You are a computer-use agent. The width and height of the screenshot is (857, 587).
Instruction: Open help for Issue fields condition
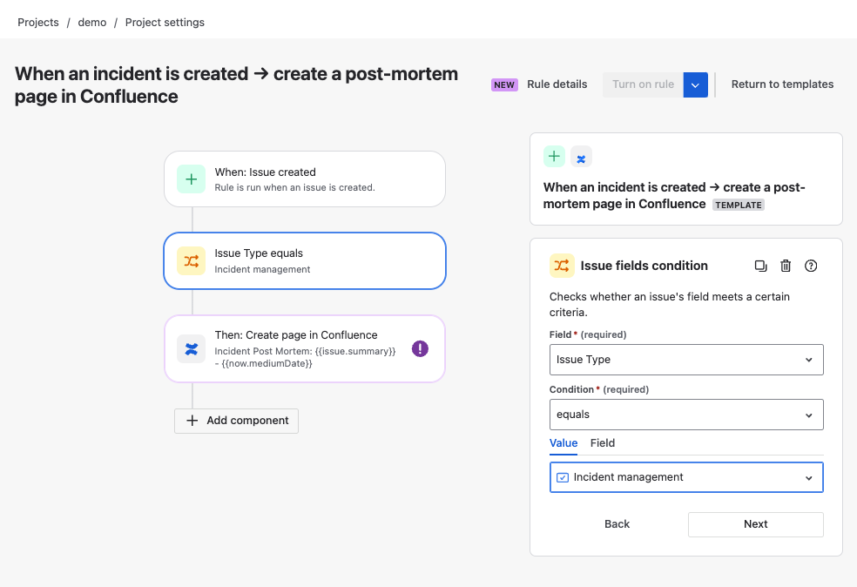click(x=811, y=266)
